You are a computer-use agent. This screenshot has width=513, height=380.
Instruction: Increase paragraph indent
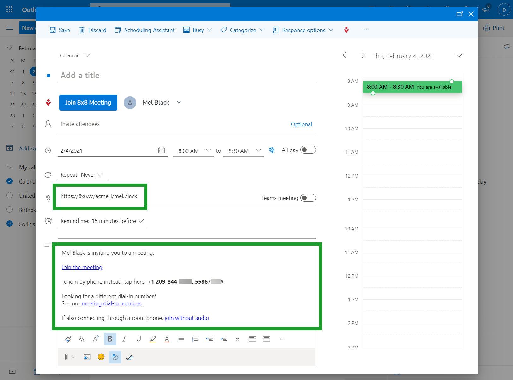(x=223, y=339)
